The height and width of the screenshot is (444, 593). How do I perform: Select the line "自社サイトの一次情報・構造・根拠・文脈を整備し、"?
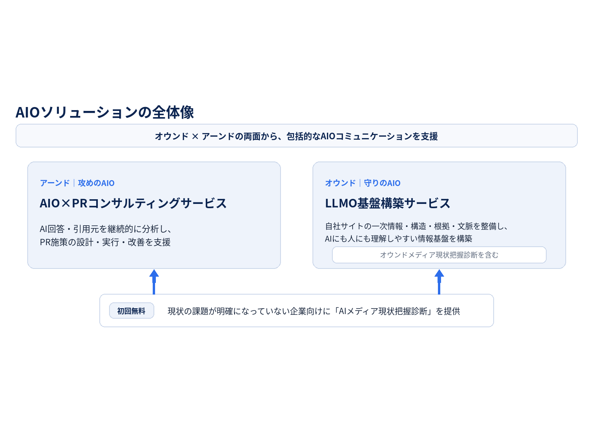[x=417, y=226]
